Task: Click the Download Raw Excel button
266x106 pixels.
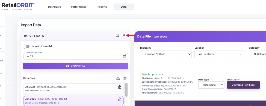Action: pos(243,85)
